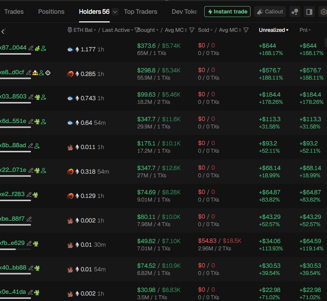Click the coral icon in the 0.011 ETH row
Screen dimensions: 327x301
click(70, 147)
